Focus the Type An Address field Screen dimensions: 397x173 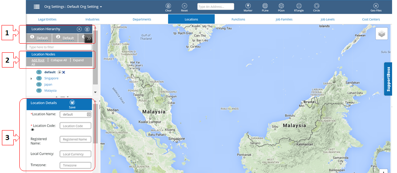(x=216, y=6)
